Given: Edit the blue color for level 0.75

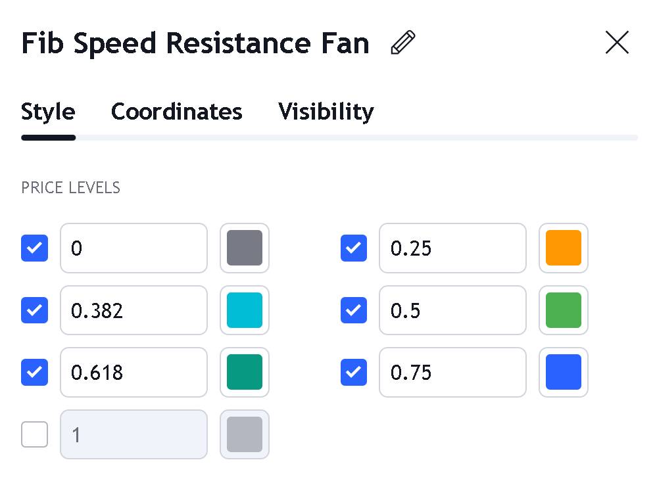Looking at the screenshot, I should pyautogui.click(x=564, y=372).
